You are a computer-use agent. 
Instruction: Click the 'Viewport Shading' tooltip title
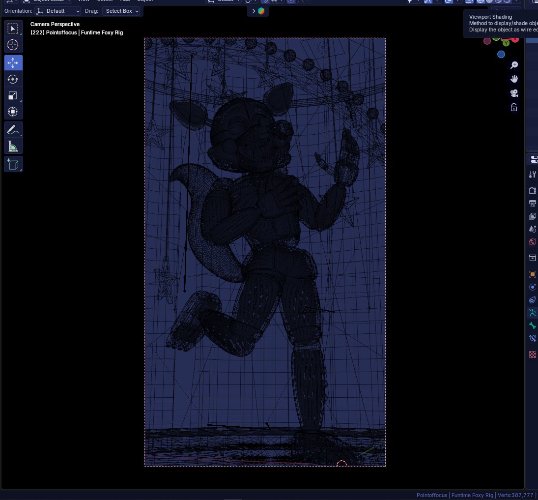[490, 17]
